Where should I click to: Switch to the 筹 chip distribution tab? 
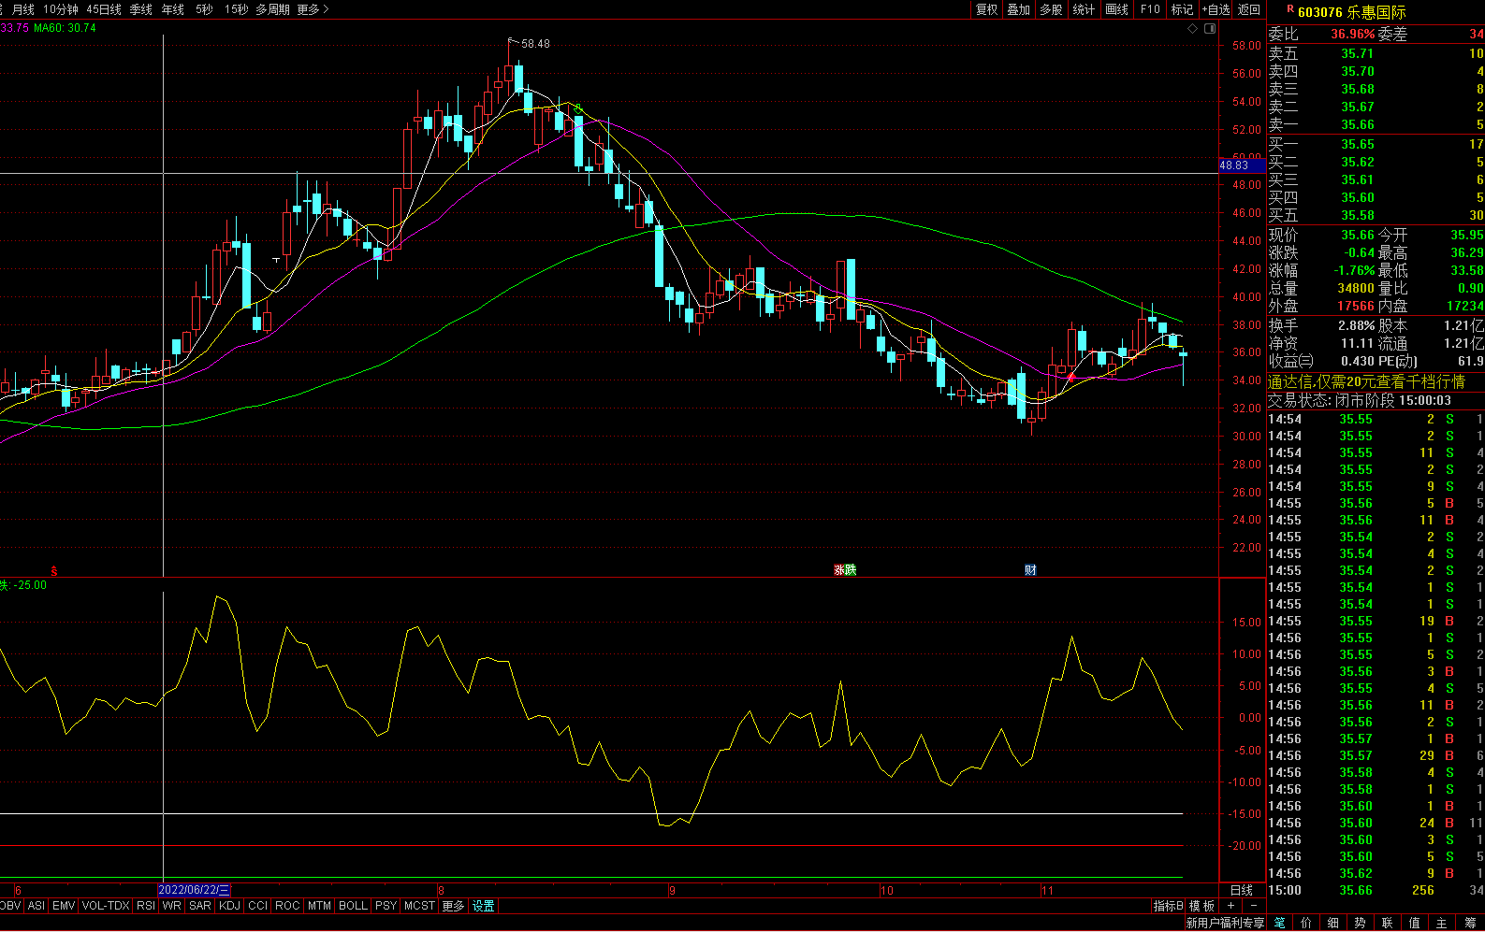[1470, 923]
